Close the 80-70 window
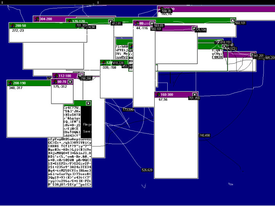The height and width of the screenshot is (206, 275). point(70,82)
